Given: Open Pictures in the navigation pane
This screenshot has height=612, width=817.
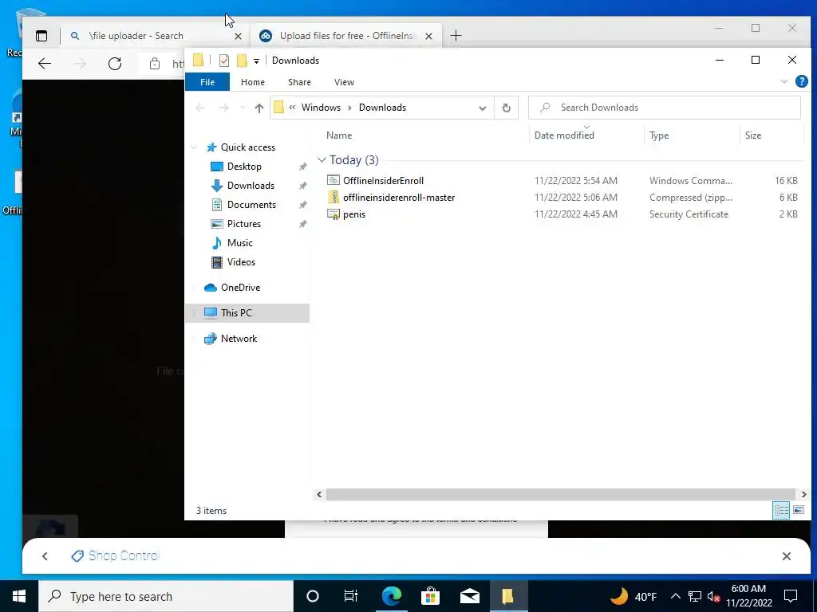Looking at the screenshot, I should click(243, 224).
